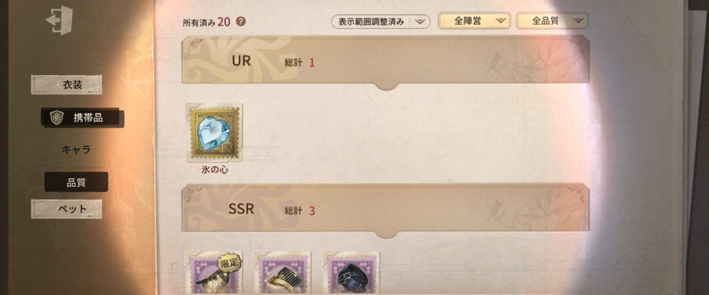
Task: Switch to the ペット tab
Action: point(66,209)
